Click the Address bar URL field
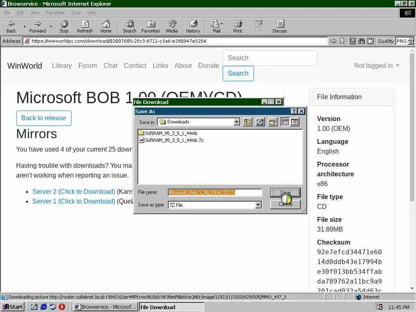Image resolution: width=416 pixels, height=312 pixels. [x=175, y=41]
